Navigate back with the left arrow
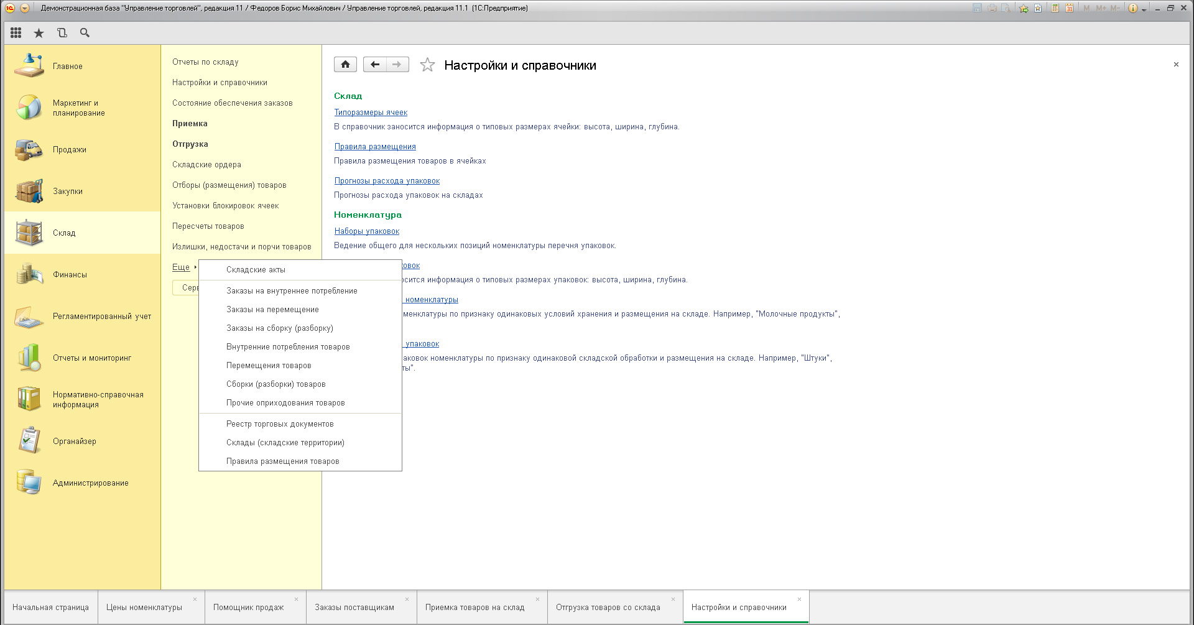The width and height of the screenshot is (1194, 625). point(374,64)
